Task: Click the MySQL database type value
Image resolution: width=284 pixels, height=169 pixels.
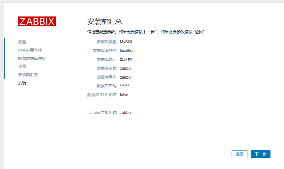Action: click(127, 42)
